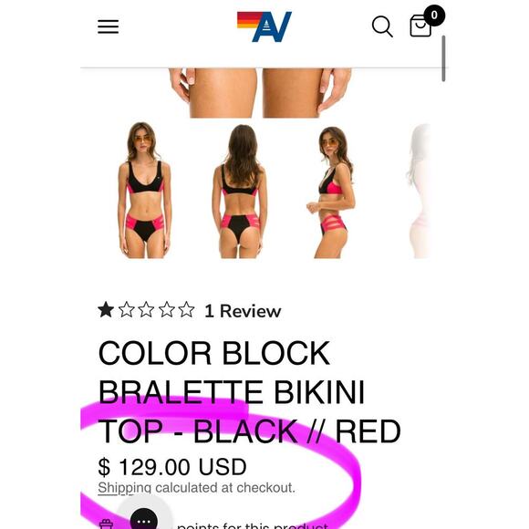Image resolution: width=529 pixels, height=529 pixels.
Task: Select the faded fourth product thumbnail
Action: coord(419,191)
